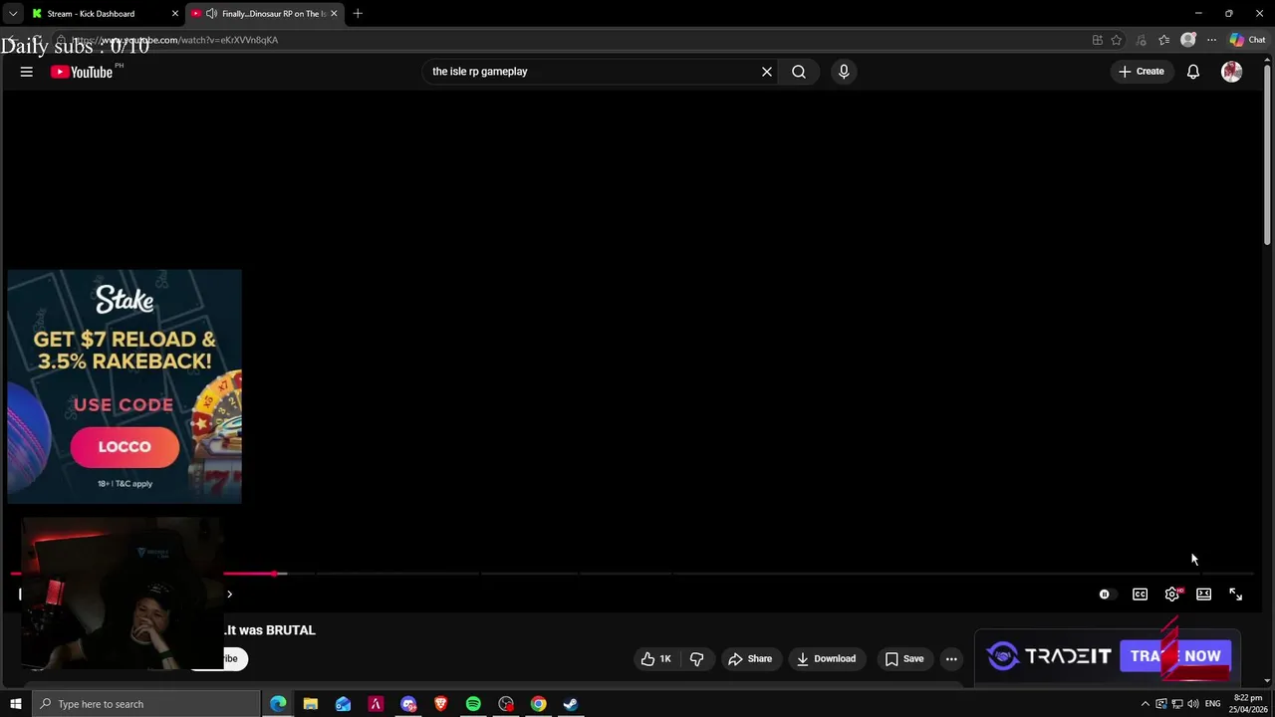Select the Finally...Dinosaur RP YouTube tab
Image resolution: width=1275 pixels, height=717 pixels.
point(265,14)
